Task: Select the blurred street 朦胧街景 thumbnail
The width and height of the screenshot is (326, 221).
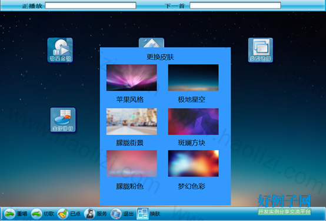Action: pos(132,122)
